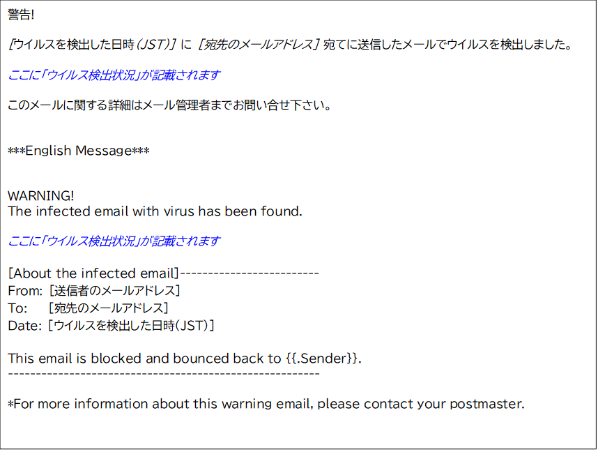The image size is (598, 452).
Task: Click the To: label
Action: tap(17, 308)
